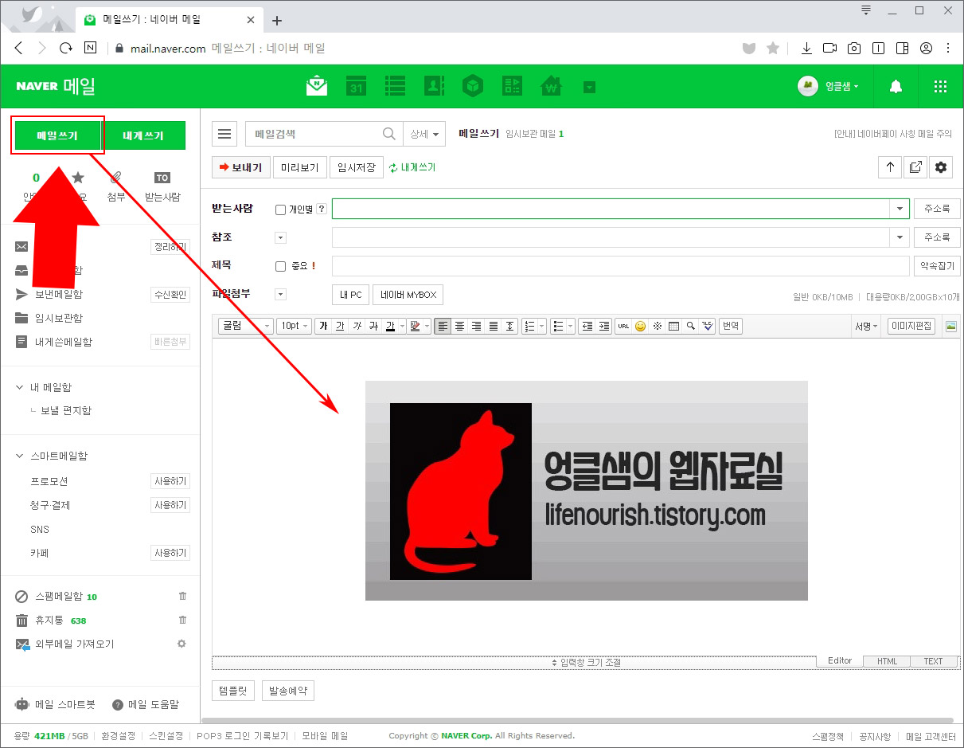
Task: Enable the 개인별 checkbox for recipients
Action: point(280,208)
